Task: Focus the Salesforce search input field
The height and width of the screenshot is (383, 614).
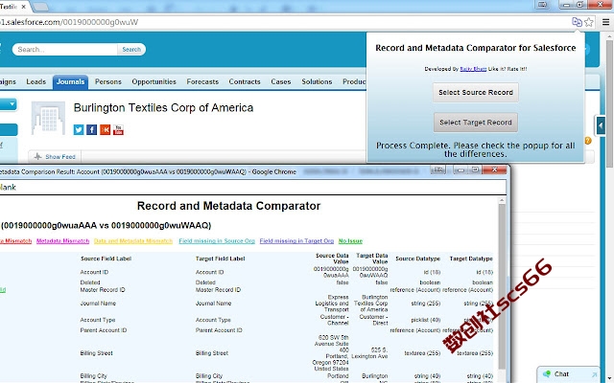Action: (x=65, y=49)
